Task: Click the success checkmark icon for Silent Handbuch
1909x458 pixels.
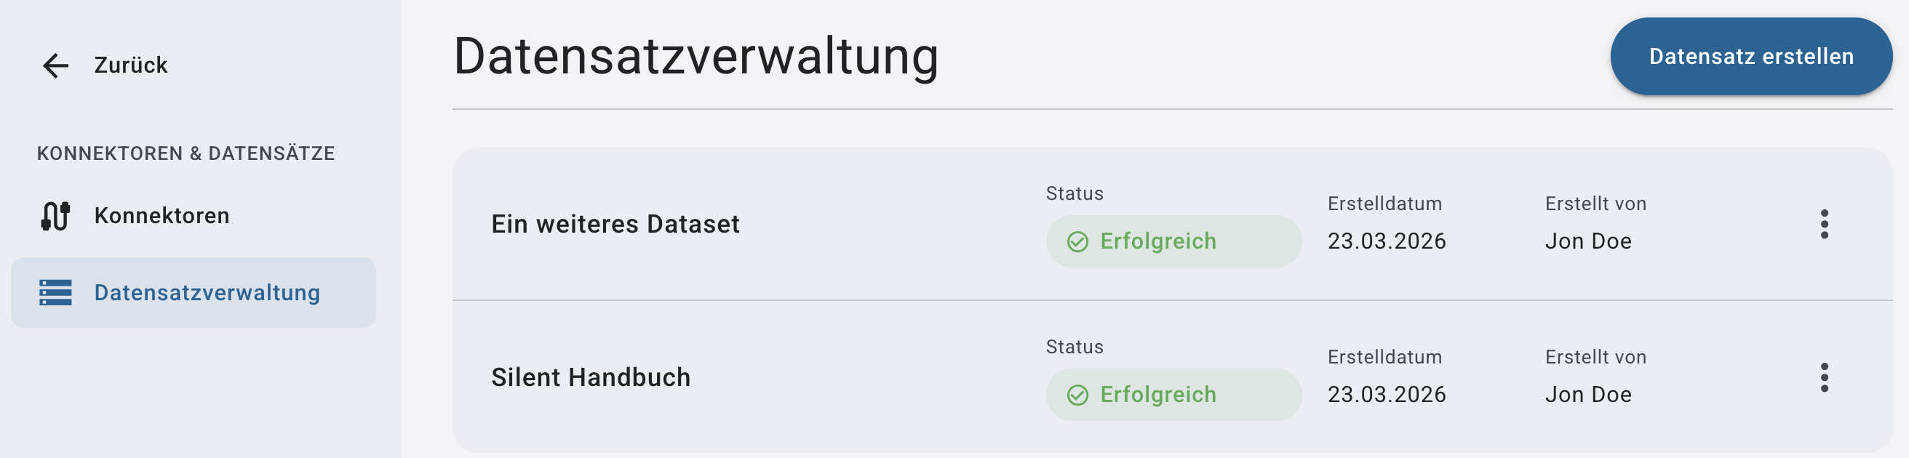Action: coord(1077,395)
